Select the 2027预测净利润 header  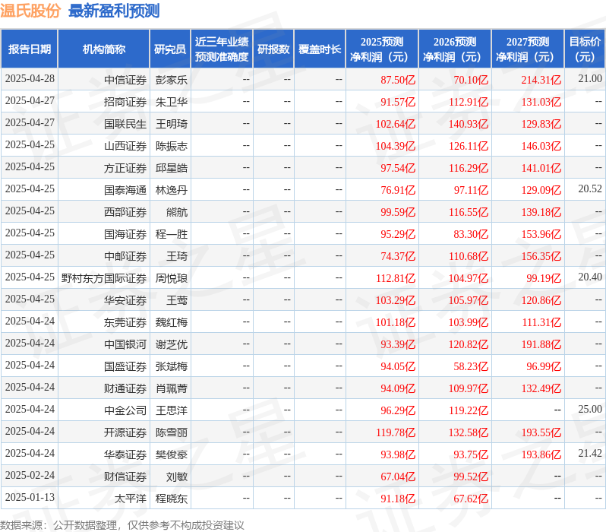coord(528,49)
